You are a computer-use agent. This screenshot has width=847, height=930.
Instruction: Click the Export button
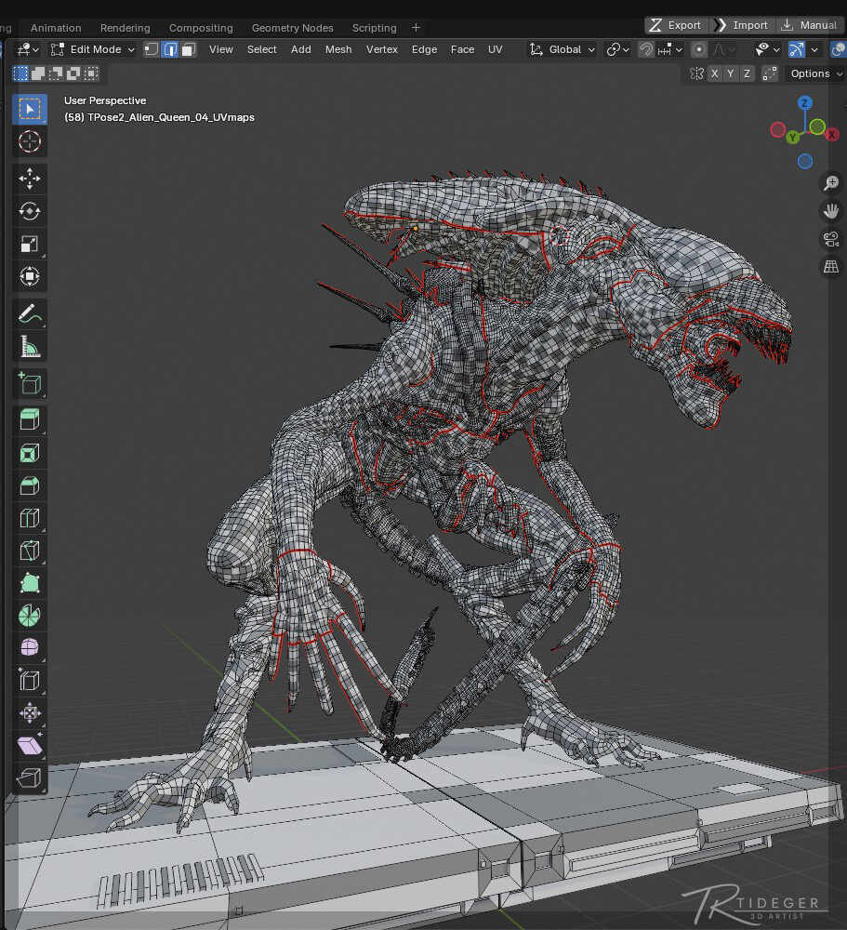pos(676,25)
